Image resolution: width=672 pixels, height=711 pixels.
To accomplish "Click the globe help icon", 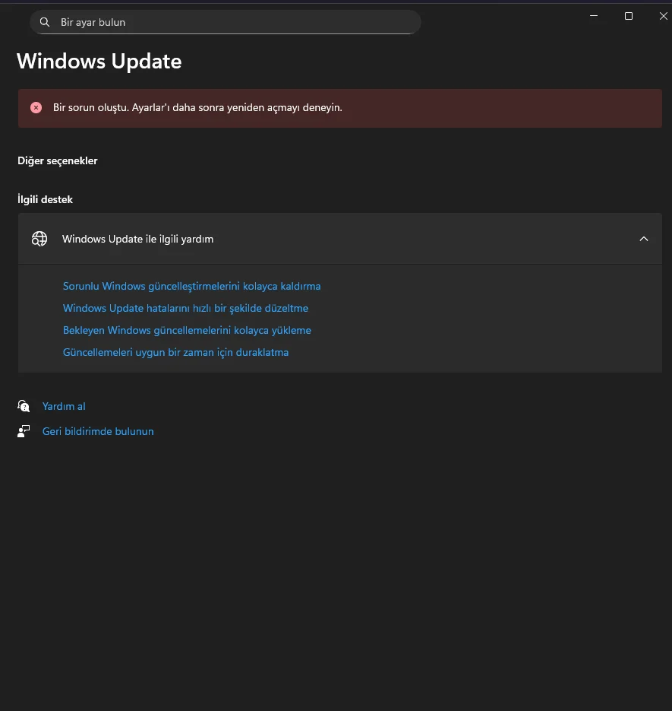I will (x=39, y=239).
